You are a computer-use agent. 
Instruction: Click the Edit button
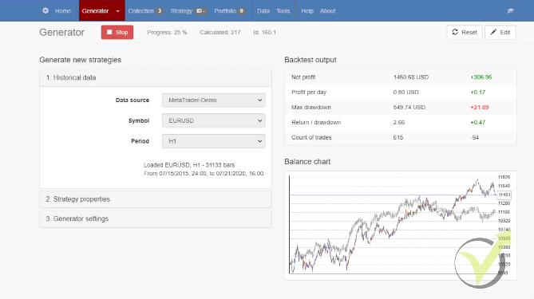pos(500,33)
